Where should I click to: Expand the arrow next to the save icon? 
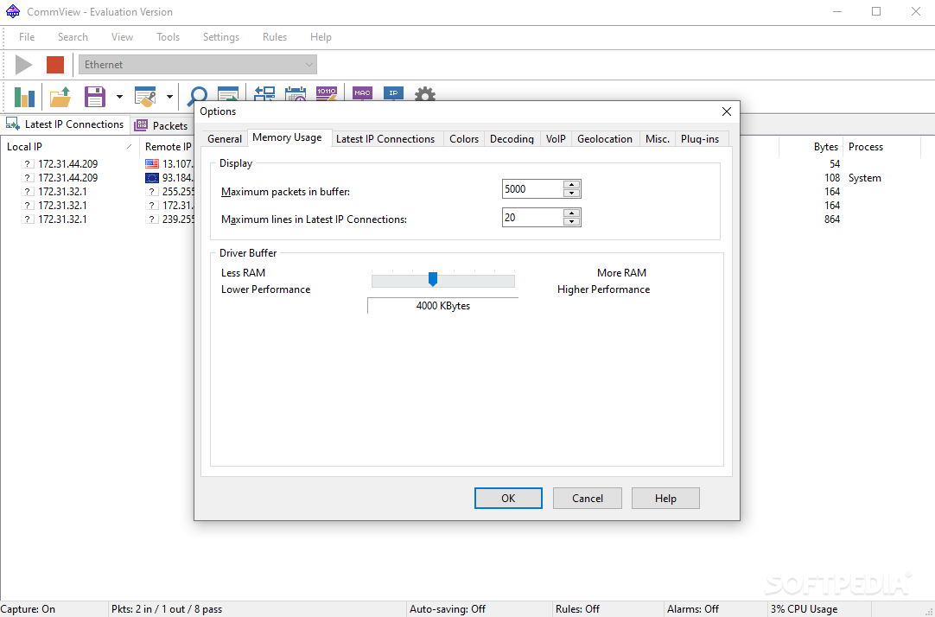[x=120, y=97]
